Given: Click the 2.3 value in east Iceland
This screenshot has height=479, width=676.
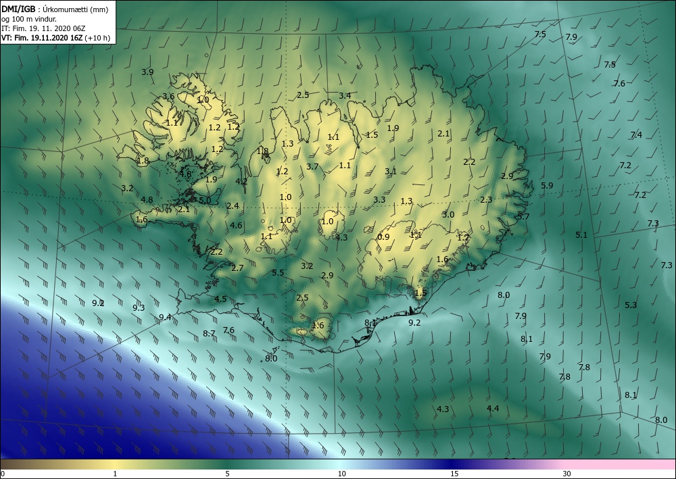Looking at the screenshot, I should pos(486,200).
